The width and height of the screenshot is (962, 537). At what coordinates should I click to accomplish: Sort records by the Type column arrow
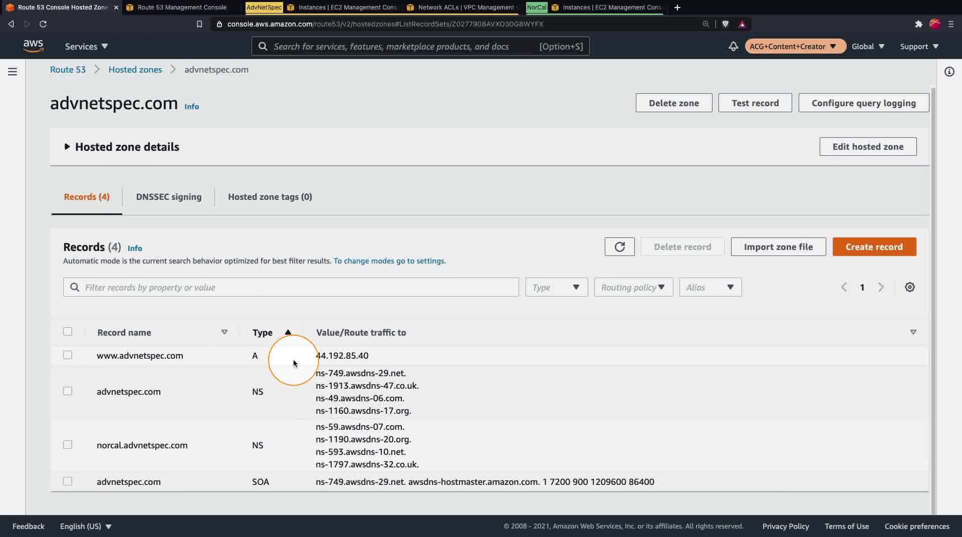click(x=288, y=332)
